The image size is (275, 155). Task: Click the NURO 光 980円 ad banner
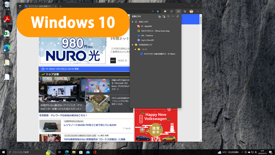point(73,50)
